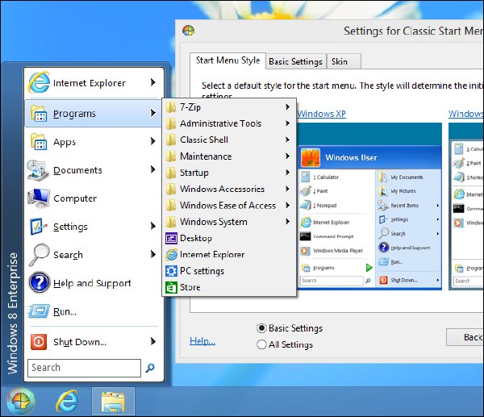
Task: Select the second Windows style preview thumbnail
Action: (466, 206)
